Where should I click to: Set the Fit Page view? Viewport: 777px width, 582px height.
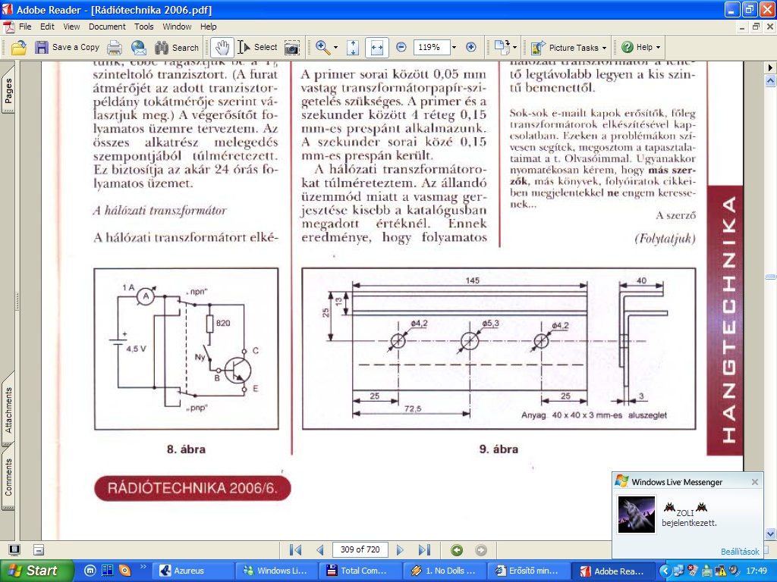(x=352, y=48)
